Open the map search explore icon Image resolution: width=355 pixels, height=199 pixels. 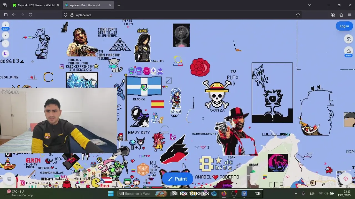tap(349, 39)
